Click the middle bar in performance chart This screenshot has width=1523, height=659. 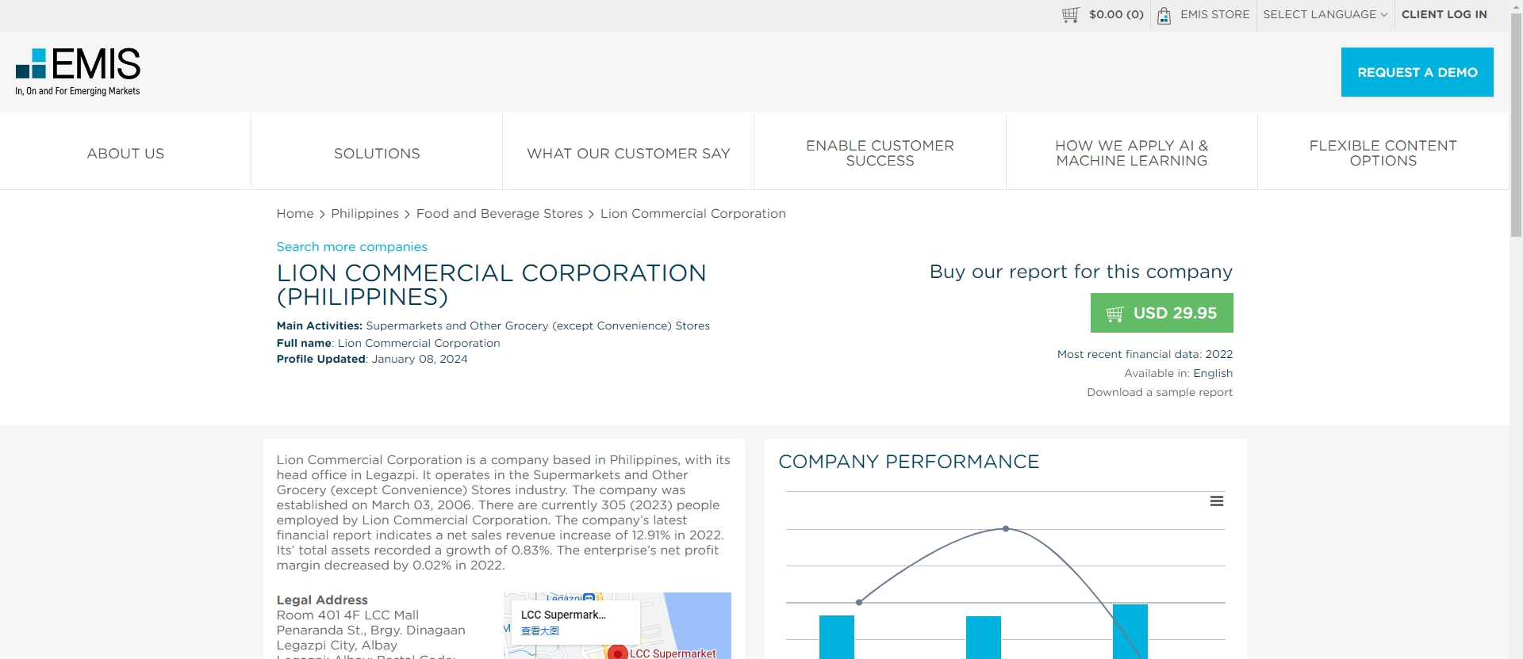point(984,638)
